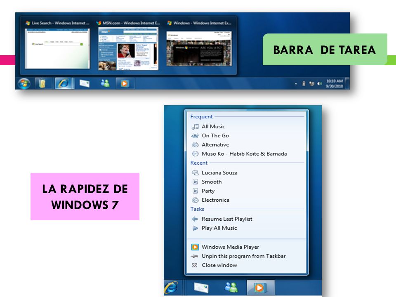This screenshot has width=396, height=297.
Task: Click the pin icon beside Unpin this program
Action: pos(194,256)
